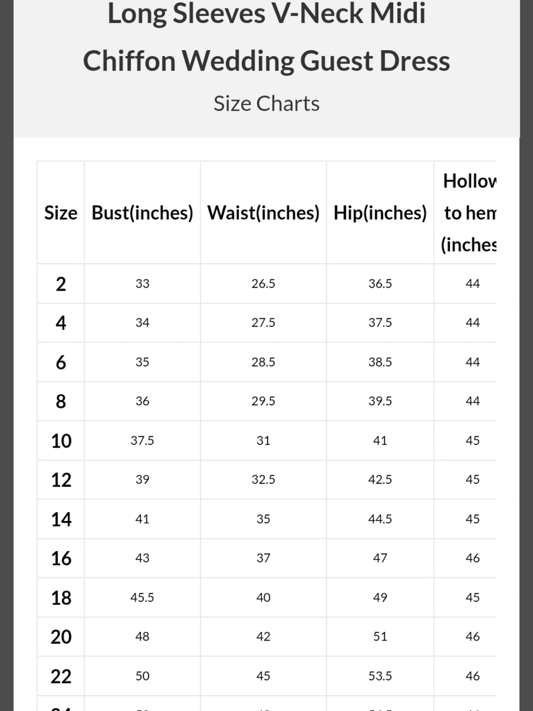Select the size 2 row label

(61, 284)
